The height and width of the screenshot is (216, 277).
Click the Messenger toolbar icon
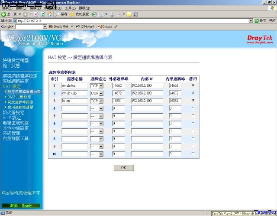(135, 14)
